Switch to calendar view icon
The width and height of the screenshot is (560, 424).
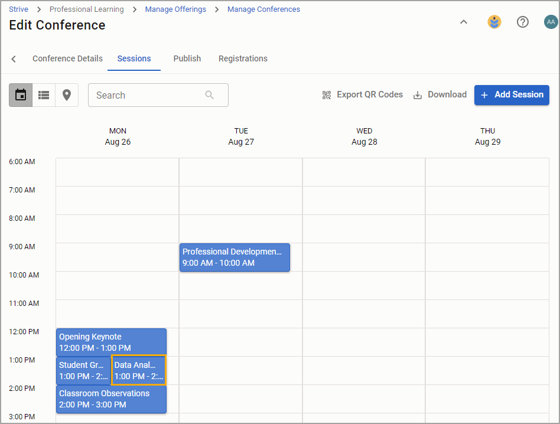click(21, 95)
